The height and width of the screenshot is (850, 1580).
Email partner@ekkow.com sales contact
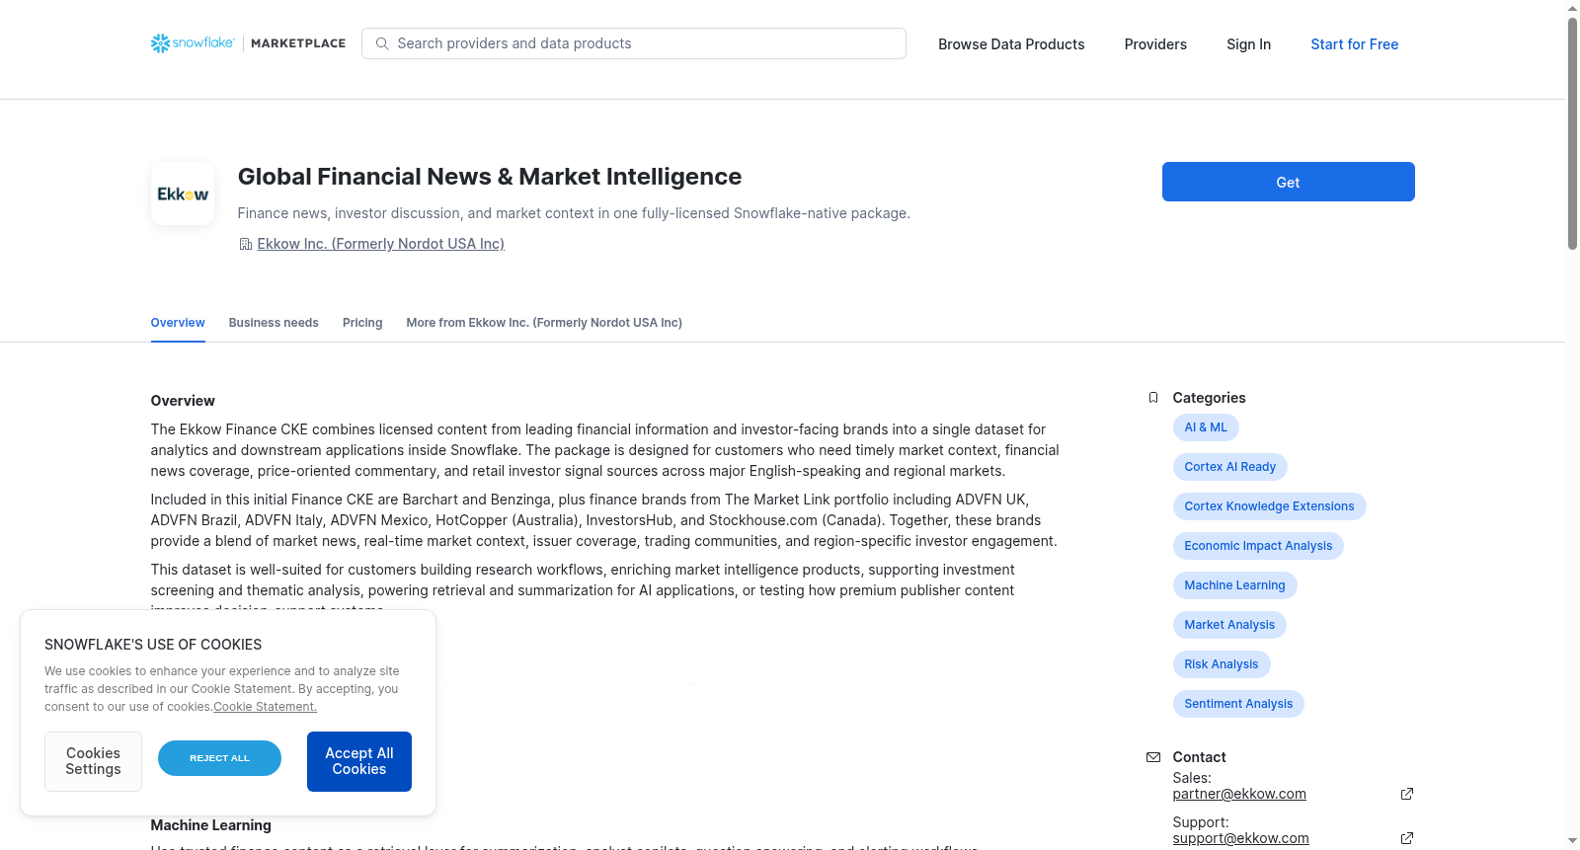pos(1239,794)
